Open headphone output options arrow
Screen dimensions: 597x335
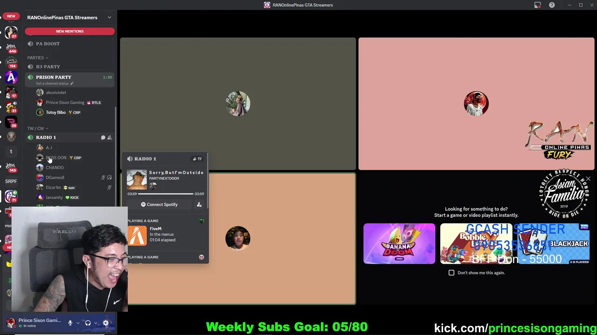pos(96,323)
